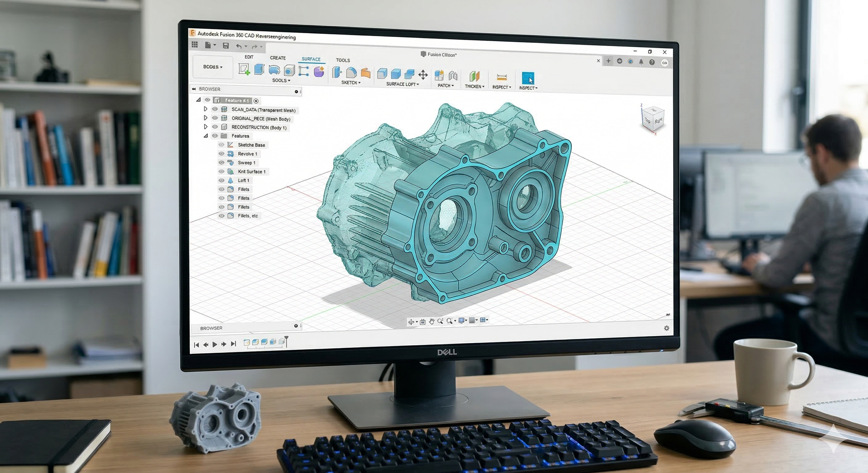
Task: Select the Move crosshair arrows tool
Action: click(x=423, y=75)
